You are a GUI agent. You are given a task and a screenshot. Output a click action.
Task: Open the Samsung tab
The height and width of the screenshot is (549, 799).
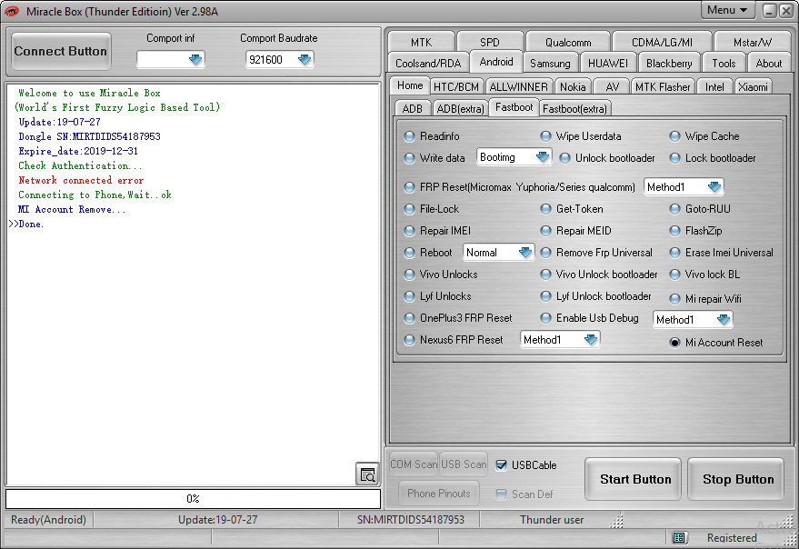550,64
